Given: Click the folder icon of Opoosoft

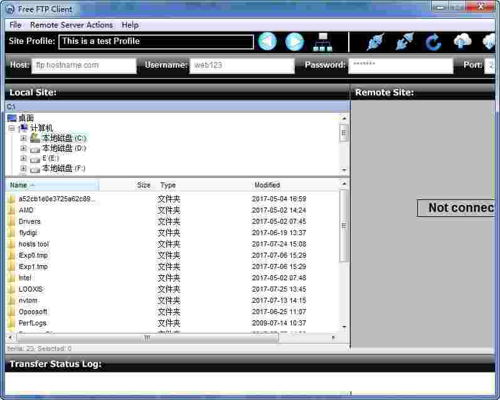Looking at the screenshot, I should (12, 312).
